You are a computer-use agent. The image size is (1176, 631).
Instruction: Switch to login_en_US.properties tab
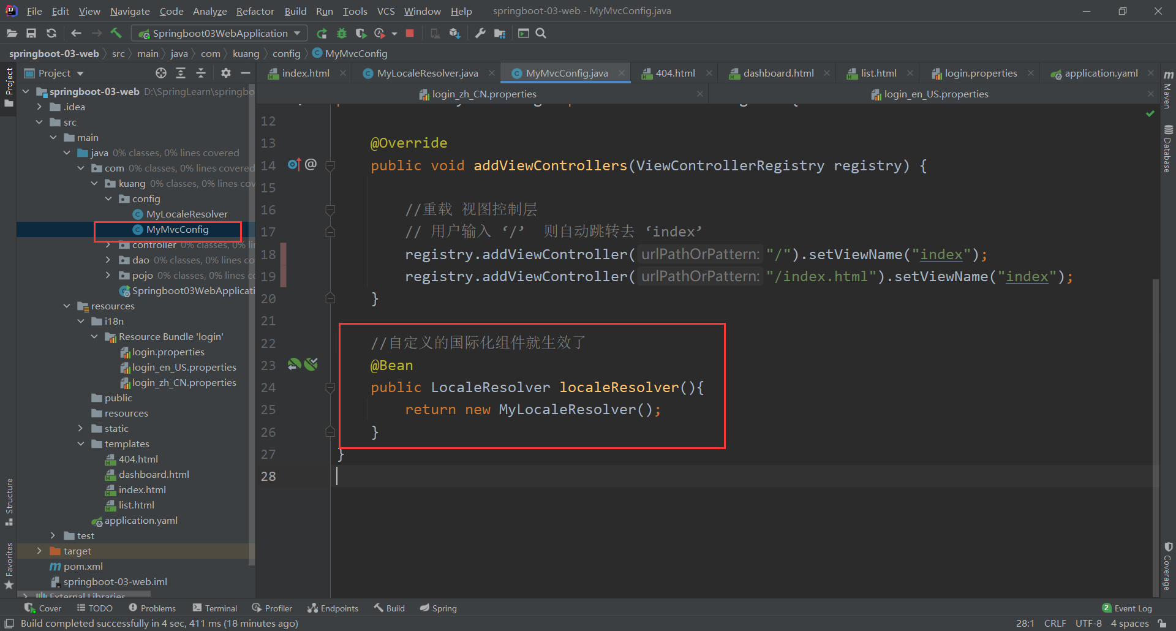click(x=936, y=94)
